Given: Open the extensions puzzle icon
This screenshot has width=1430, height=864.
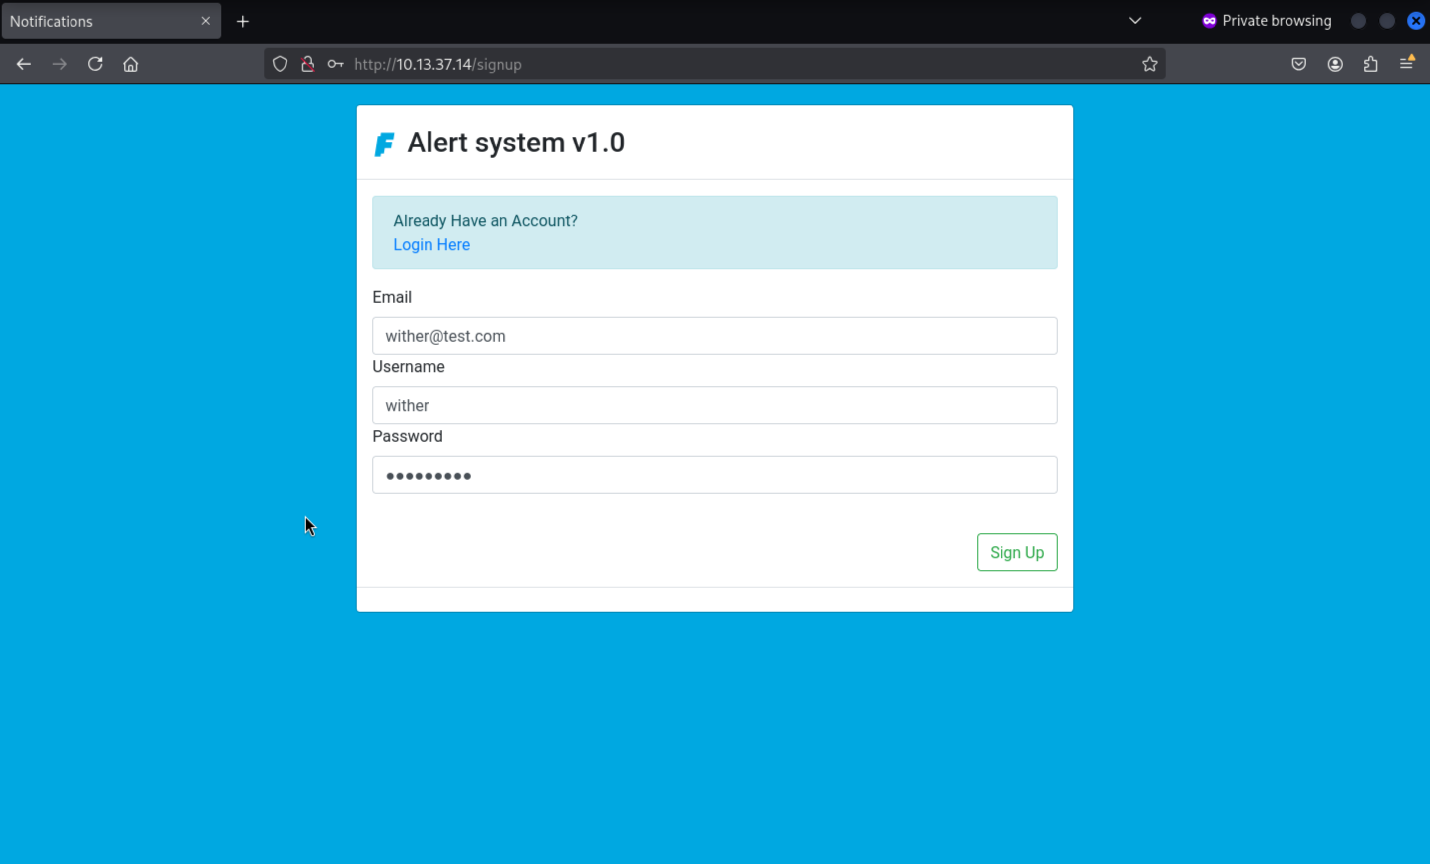Looking at the screenshot, I should pyautogui.click(x=1371, y=64).
